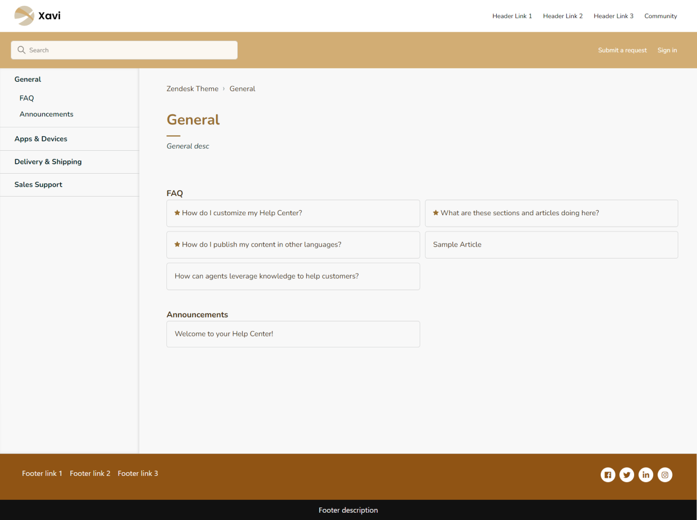Click Submit a request
The image size is (697, 520).
[622, 50]
